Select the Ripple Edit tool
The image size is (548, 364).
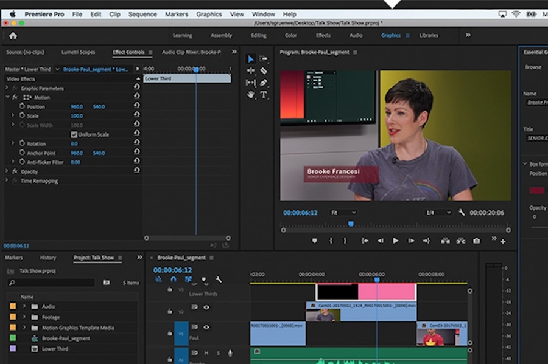point(251,70)
